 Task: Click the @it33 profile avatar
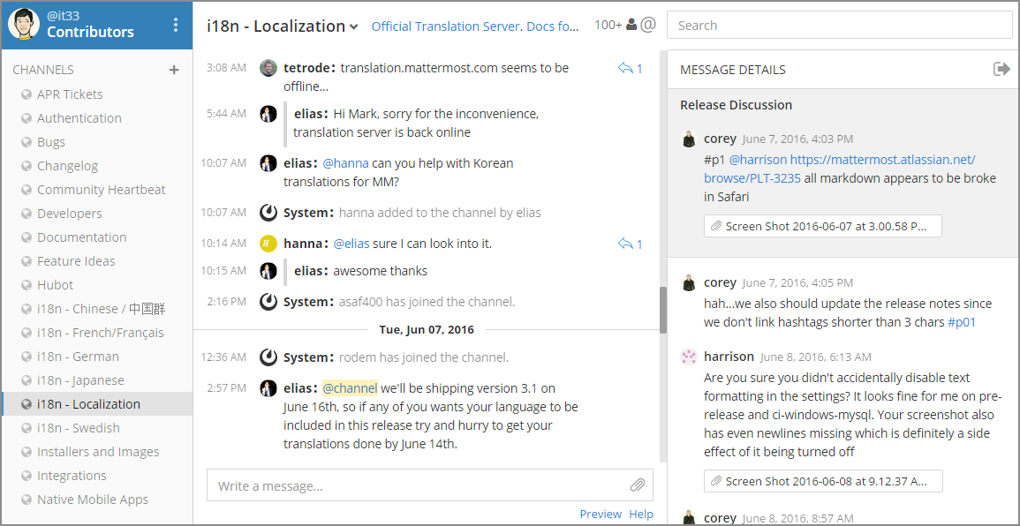click(24, 25)
